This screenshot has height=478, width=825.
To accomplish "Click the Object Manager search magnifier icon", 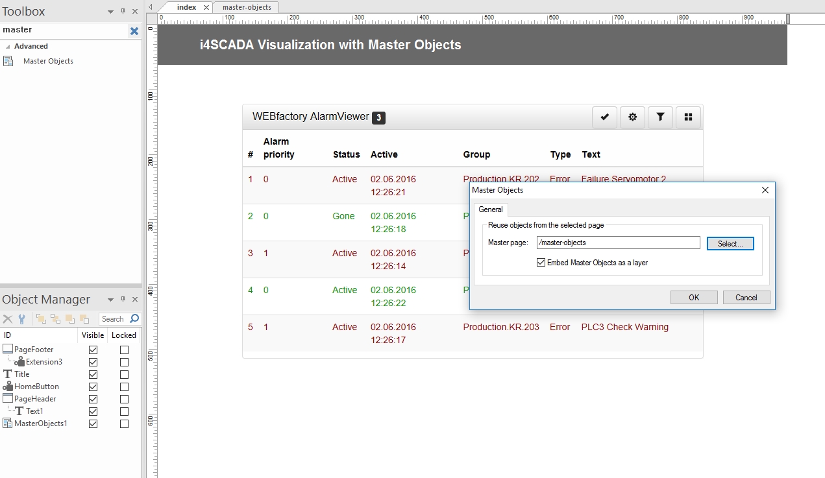I will (134, 318).
